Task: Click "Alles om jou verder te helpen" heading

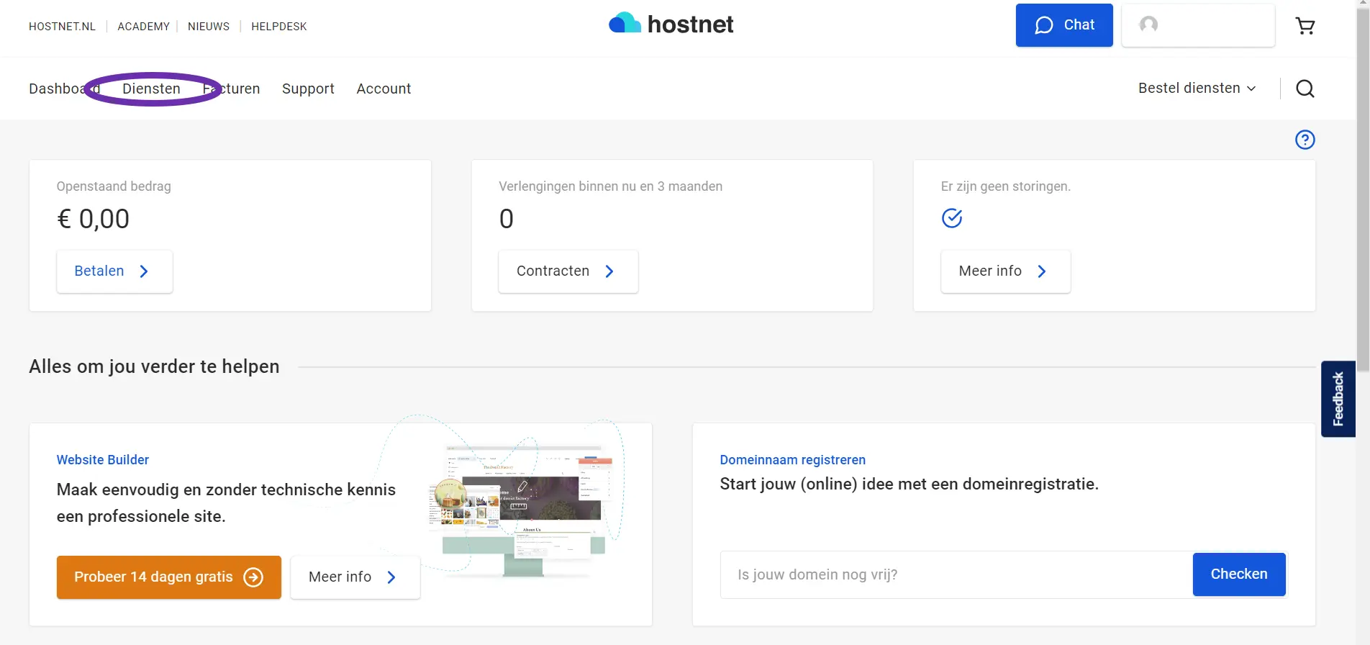Action: pyautogui.click(x=154, y=366)
